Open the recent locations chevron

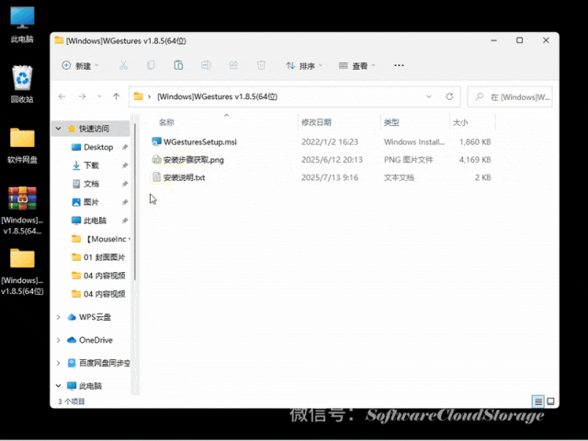pyautogui.click(x=99, y=96)
